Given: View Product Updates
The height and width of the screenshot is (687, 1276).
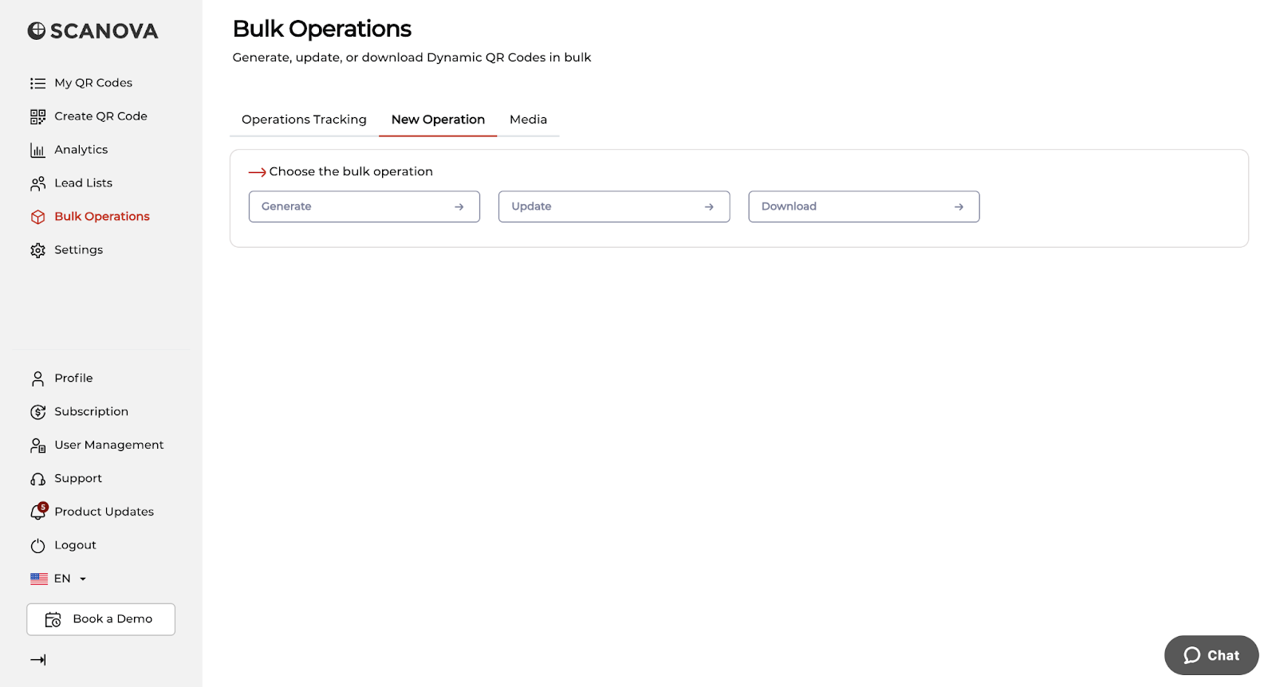Looking at the screenshot, I should (x=104, y=512).
